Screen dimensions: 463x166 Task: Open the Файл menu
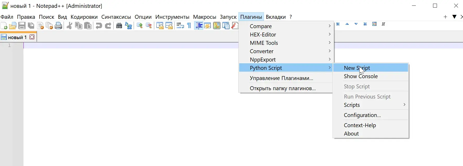[x=7, y=17]
